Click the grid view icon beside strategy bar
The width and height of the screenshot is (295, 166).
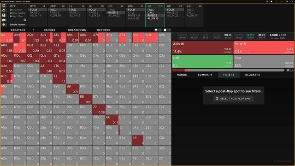(x=288, y=70)
